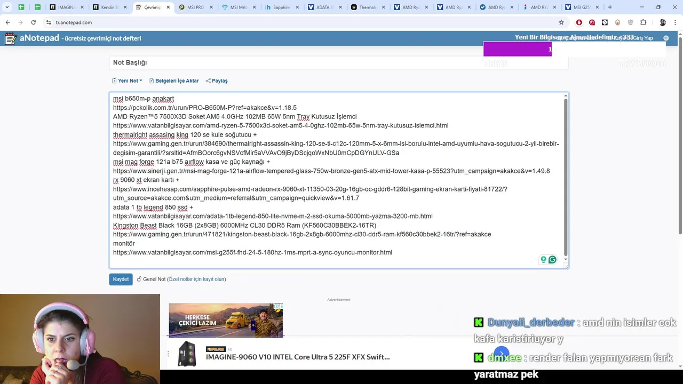Switch to the second pinned green tab
Screen dimensions: 683x384
point(38,7)
